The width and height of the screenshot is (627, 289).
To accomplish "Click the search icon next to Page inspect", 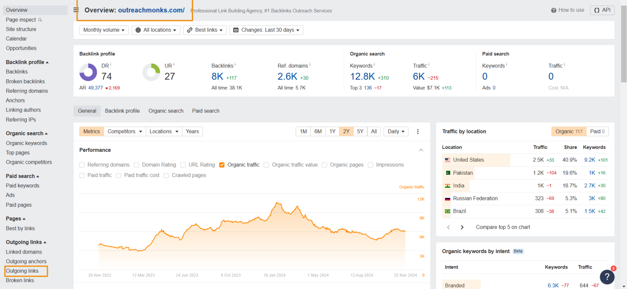I will pos(40,20).
